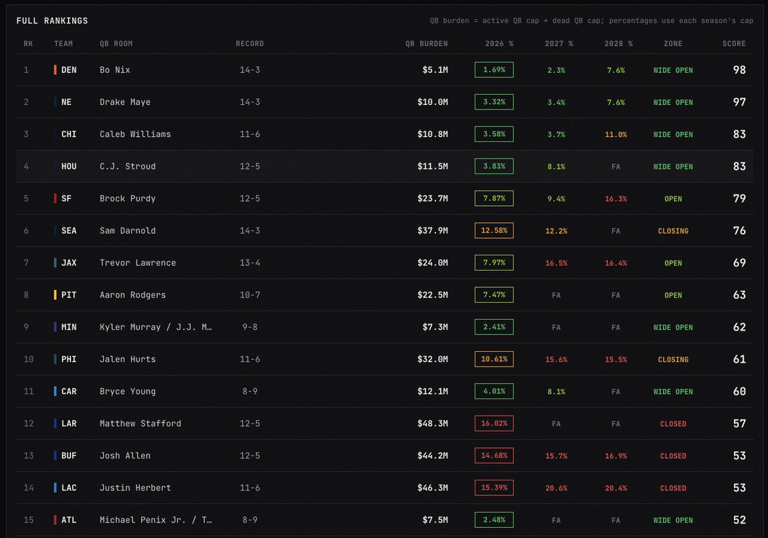Click the score 97 for NE
Image resolution: width=768 pixels, height=538 pixels.
[x=739, y=102]
